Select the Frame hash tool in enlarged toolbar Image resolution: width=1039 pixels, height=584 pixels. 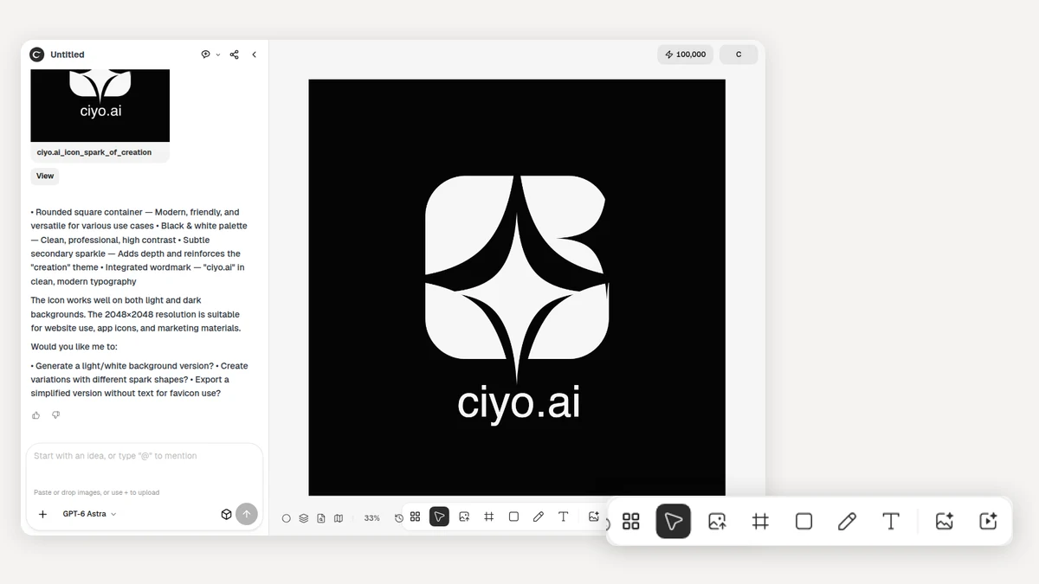point(760,521)
